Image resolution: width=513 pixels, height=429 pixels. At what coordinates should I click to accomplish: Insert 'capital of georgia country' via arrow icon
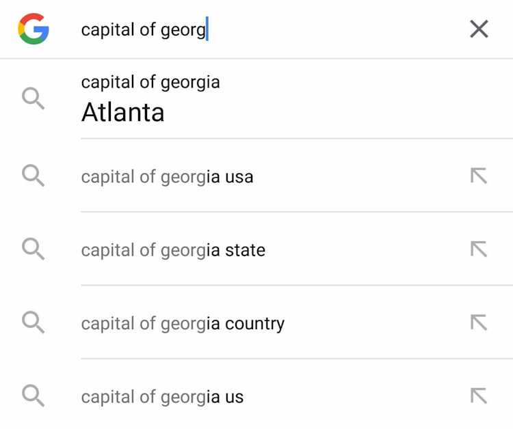479,322
